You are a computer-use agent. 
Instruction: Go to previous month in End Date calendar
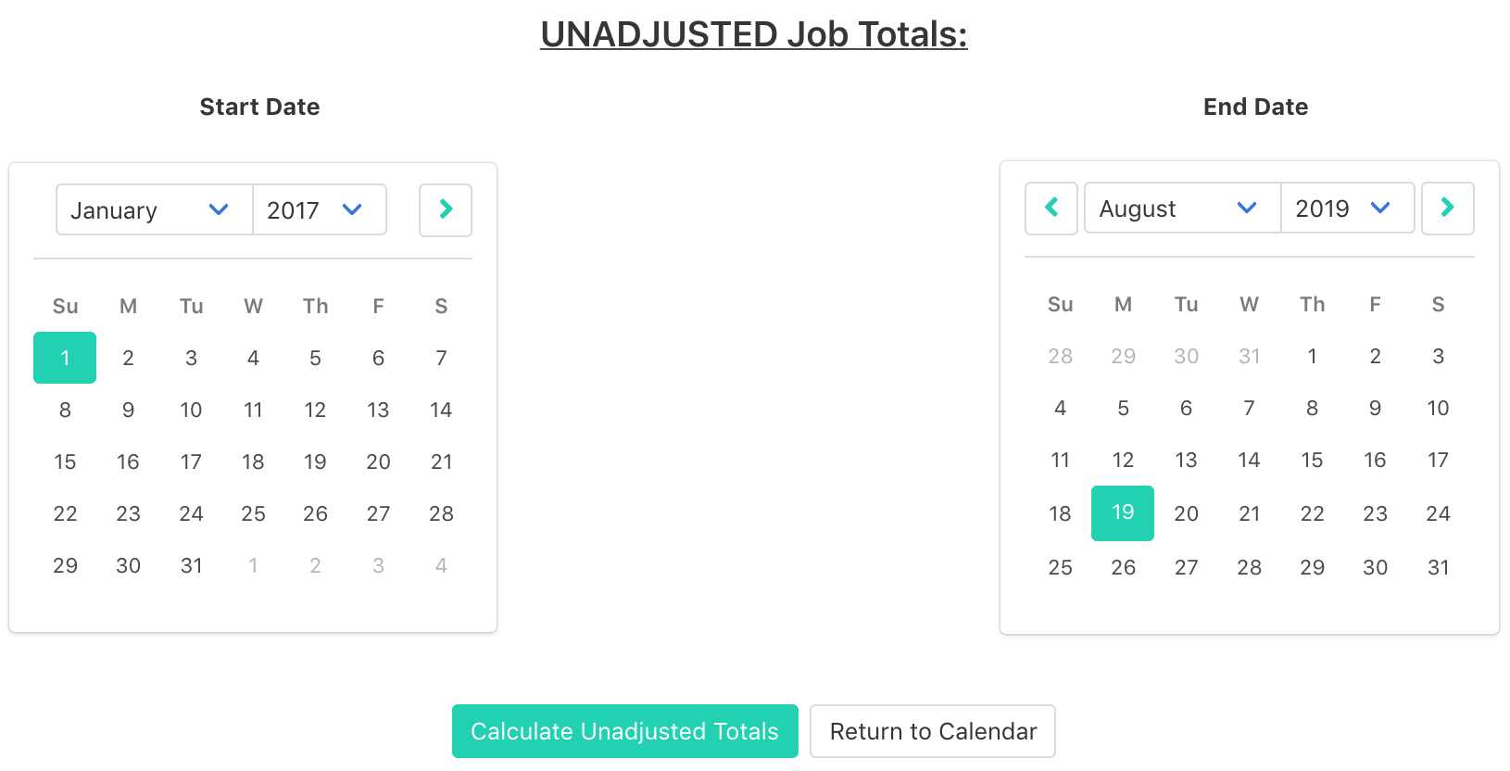pyautogui.click(x=1051, y=208)
